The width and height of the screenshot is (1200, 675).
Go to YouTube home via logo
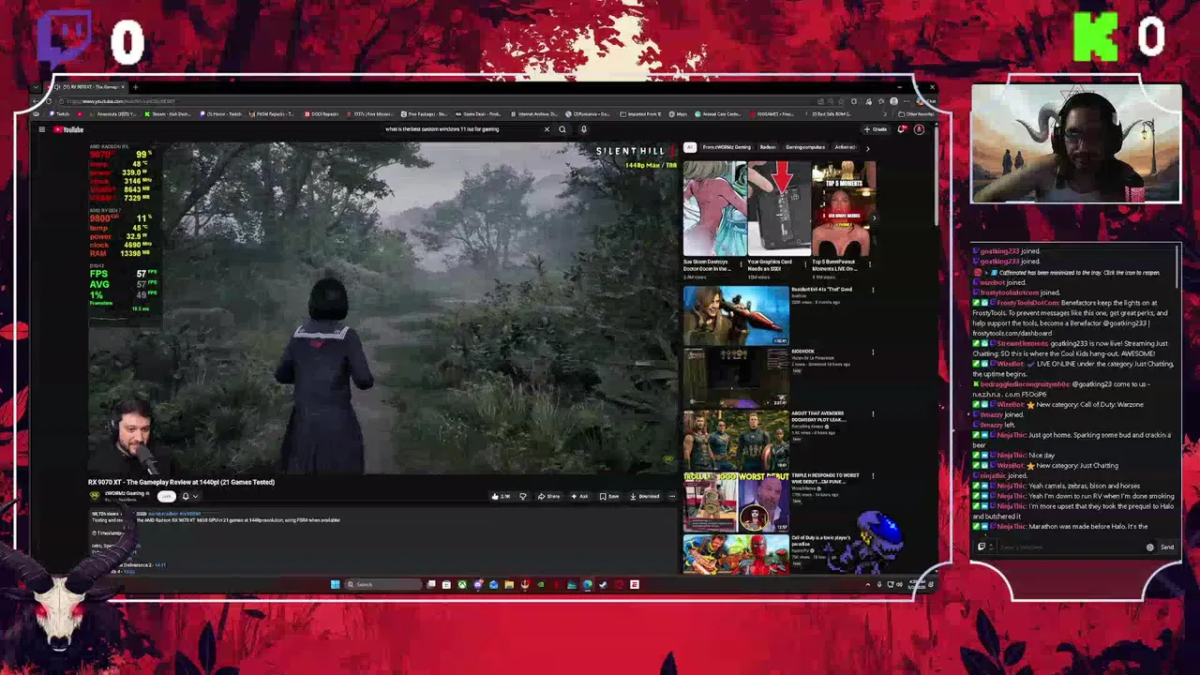point(68,129)
